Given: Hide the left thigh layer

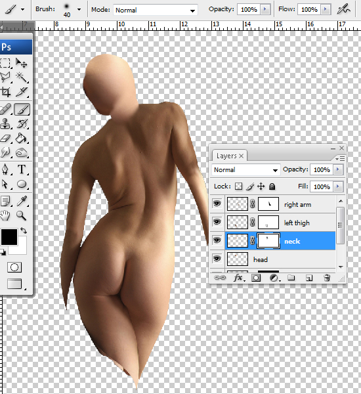Looking at the screenshot, I should 217,222.
